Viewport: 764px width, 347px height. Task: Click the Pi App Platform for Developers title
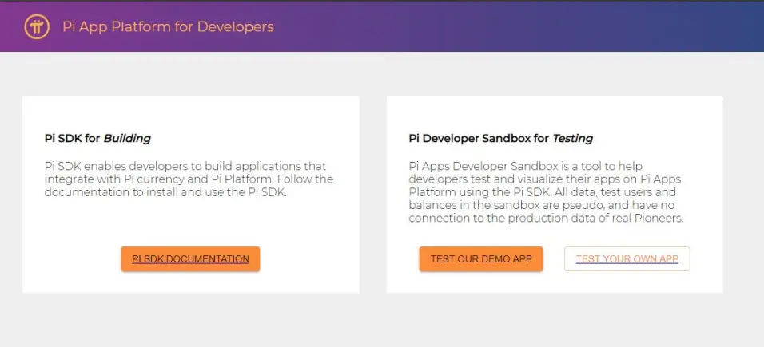point(168,27)
